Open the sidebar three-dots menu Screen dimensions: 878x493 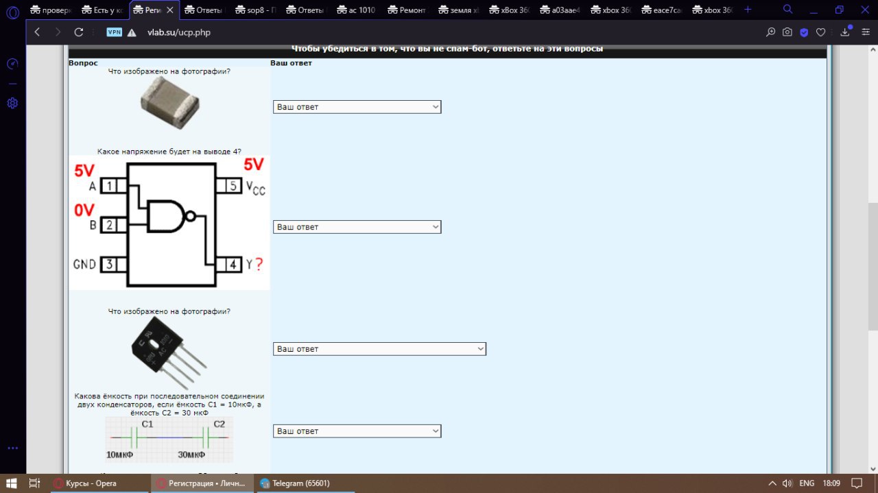click(x=12, y=448)
